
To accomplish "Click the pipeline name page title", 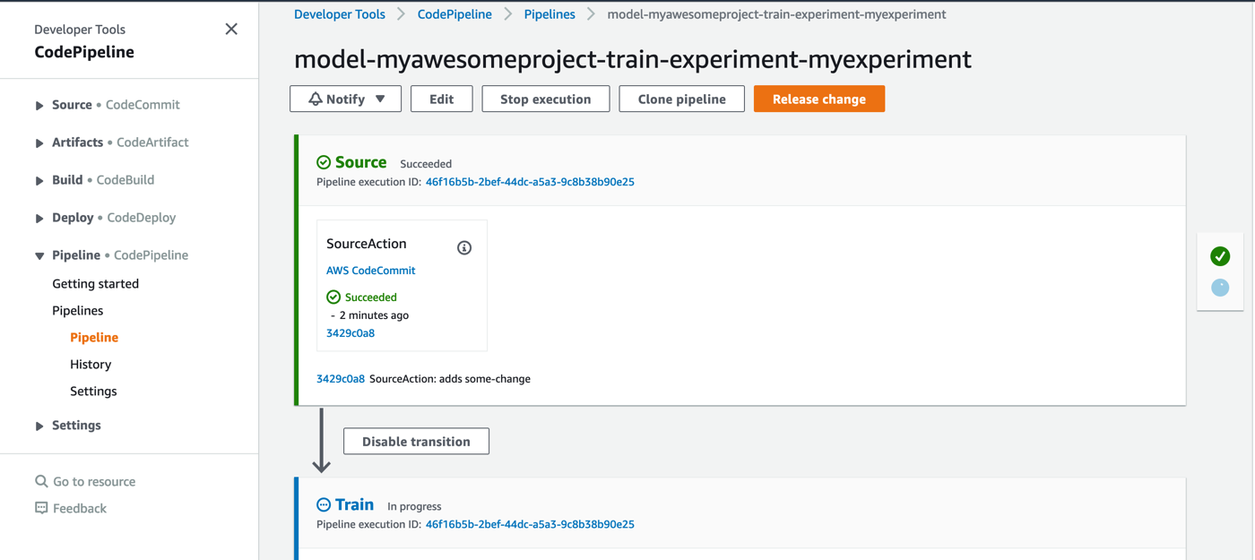I will 633,59.
